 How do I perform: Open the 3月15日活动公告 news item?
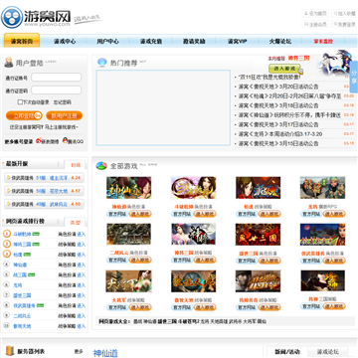[x=278, y=143]
